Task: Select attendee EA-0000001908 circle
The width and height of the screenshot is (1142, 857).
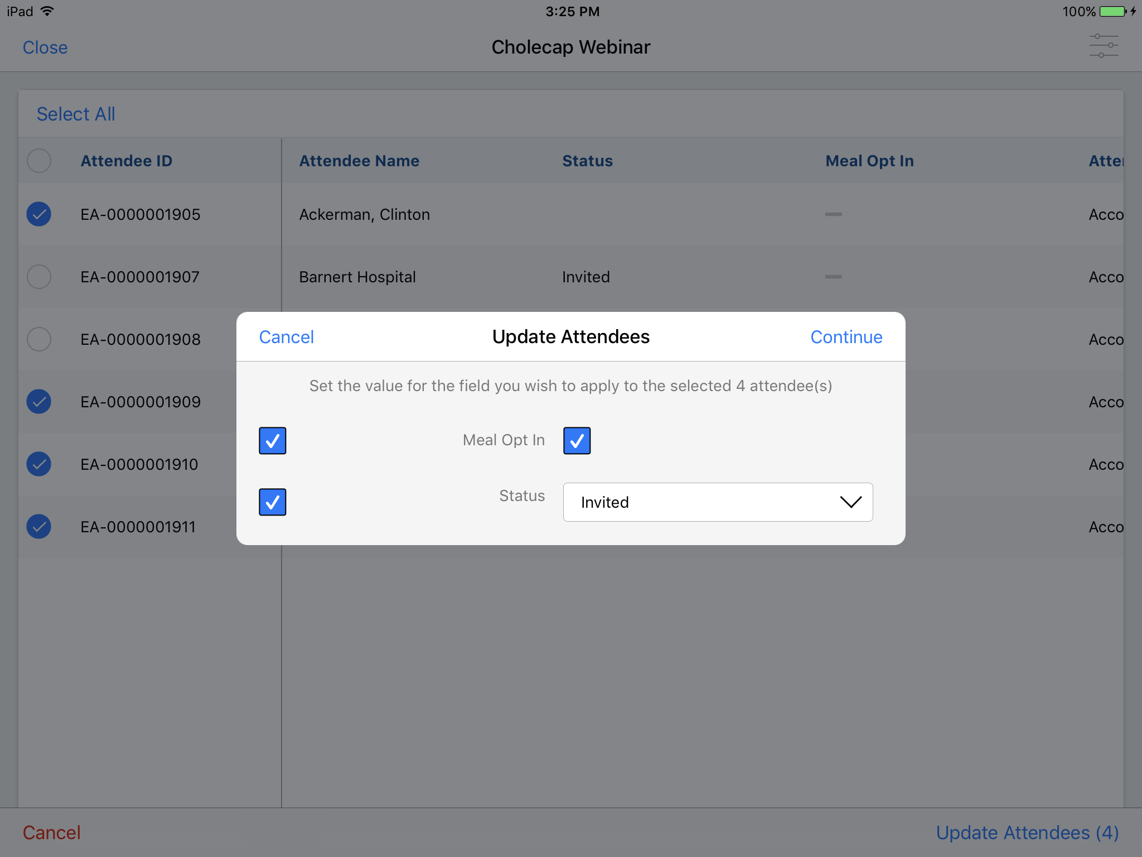Action: (39, 339)
